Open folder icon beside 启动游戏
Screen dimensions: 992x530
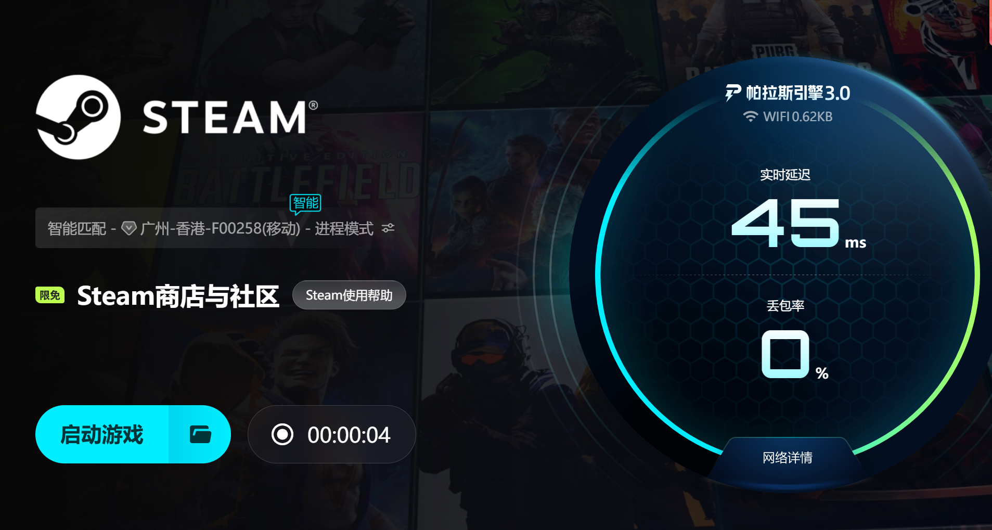pos(200,434)
